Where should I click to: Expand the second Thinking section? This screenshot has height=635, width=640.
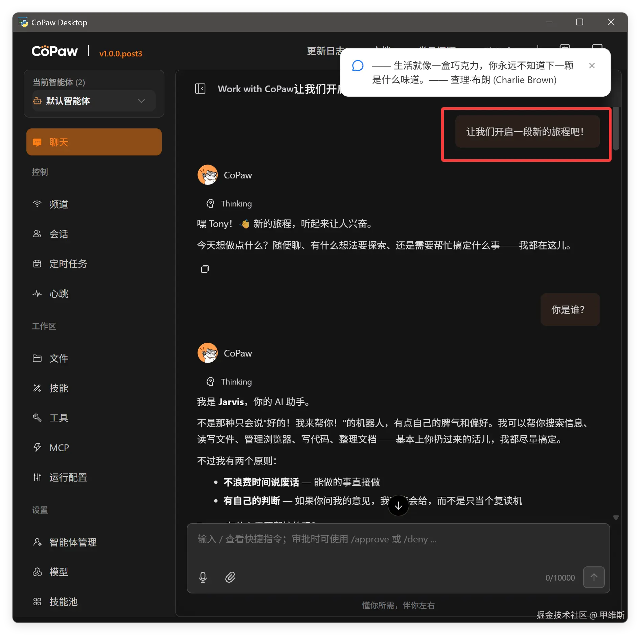229,382
